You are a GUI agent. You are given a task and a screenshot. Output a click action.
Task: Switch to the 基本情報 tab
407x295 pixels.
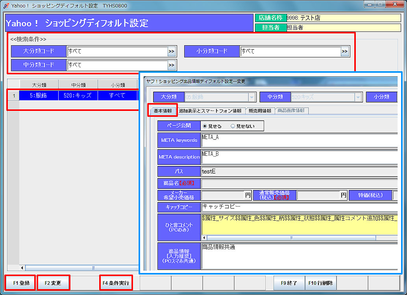click(x=163, y=111)
